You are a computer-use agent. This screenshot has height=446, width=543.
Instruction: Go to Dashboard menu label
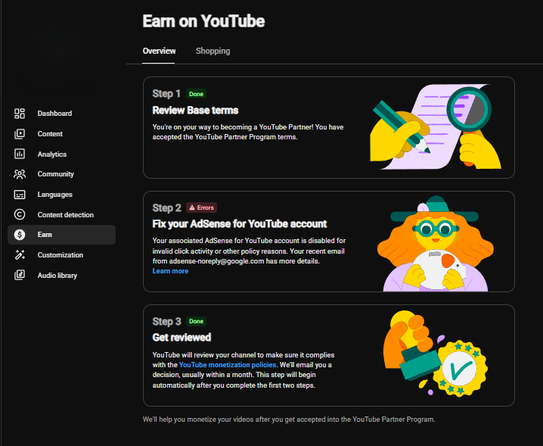54,114
